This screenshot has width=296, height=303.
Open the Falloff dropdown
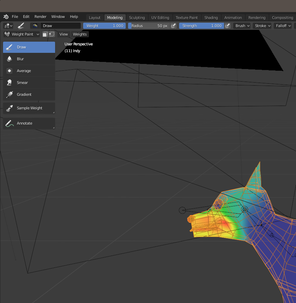tap(283, 26)
